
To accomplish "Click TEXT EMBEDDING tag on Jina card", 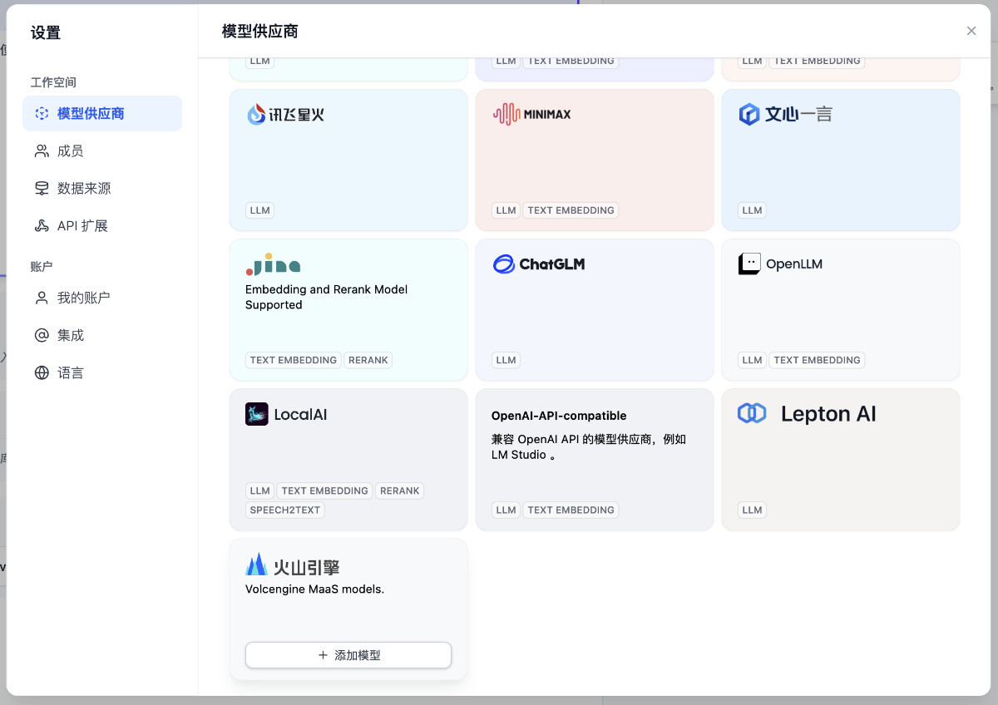I will click(x=294, y=360).
